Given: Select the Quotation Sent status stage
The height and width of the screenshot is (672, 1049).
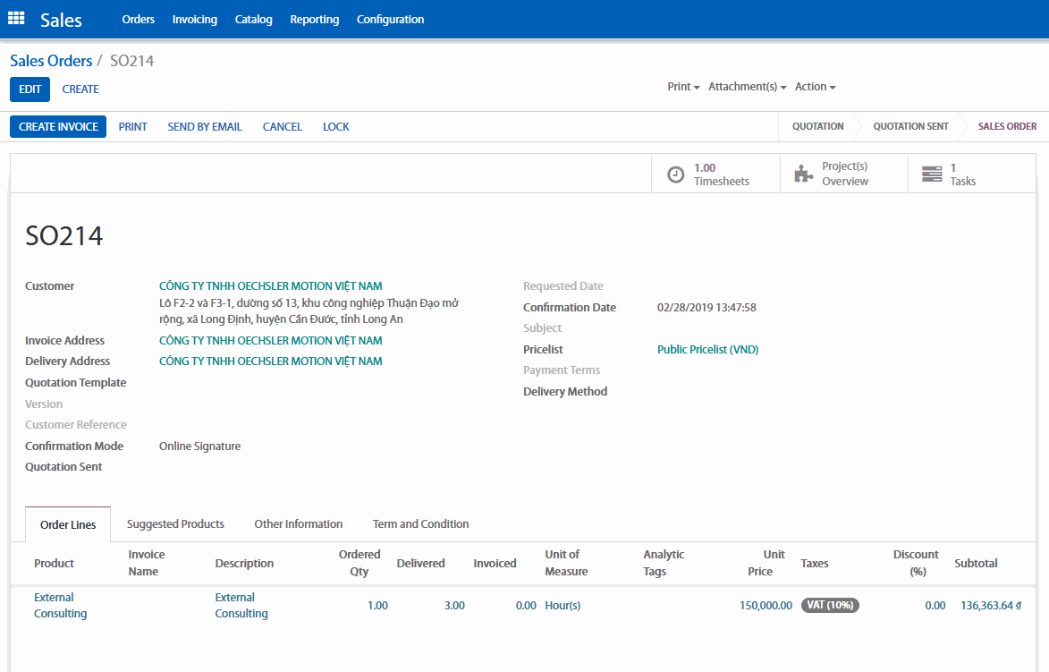Looking at the screenshot, I should coord(910,127).
